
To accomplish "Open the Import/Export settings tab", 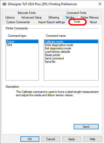I will point(51,22).
